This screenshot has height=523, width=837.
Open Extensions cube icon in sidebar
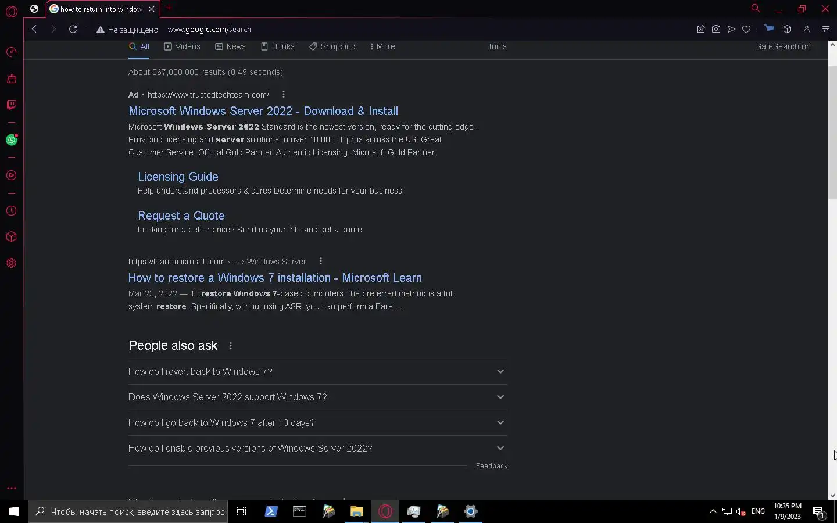[x=11, y=237]
